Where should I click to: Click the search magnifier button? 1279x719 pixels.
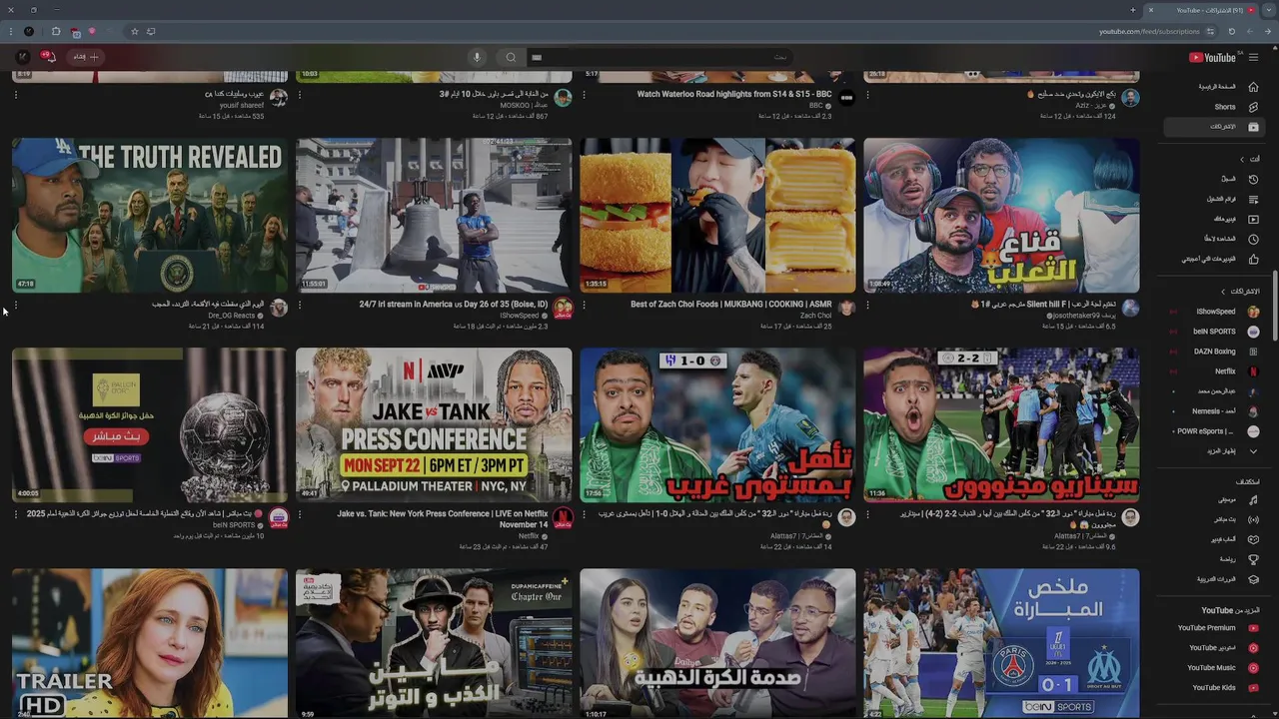tap(511, 57)
